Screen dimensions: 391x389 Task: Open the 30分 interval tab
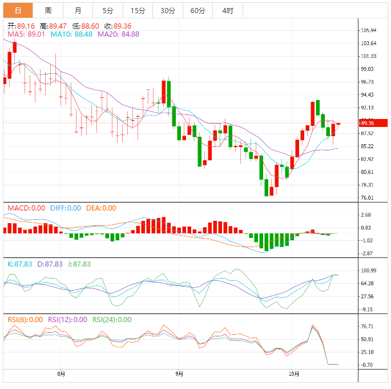pos(168,10)
